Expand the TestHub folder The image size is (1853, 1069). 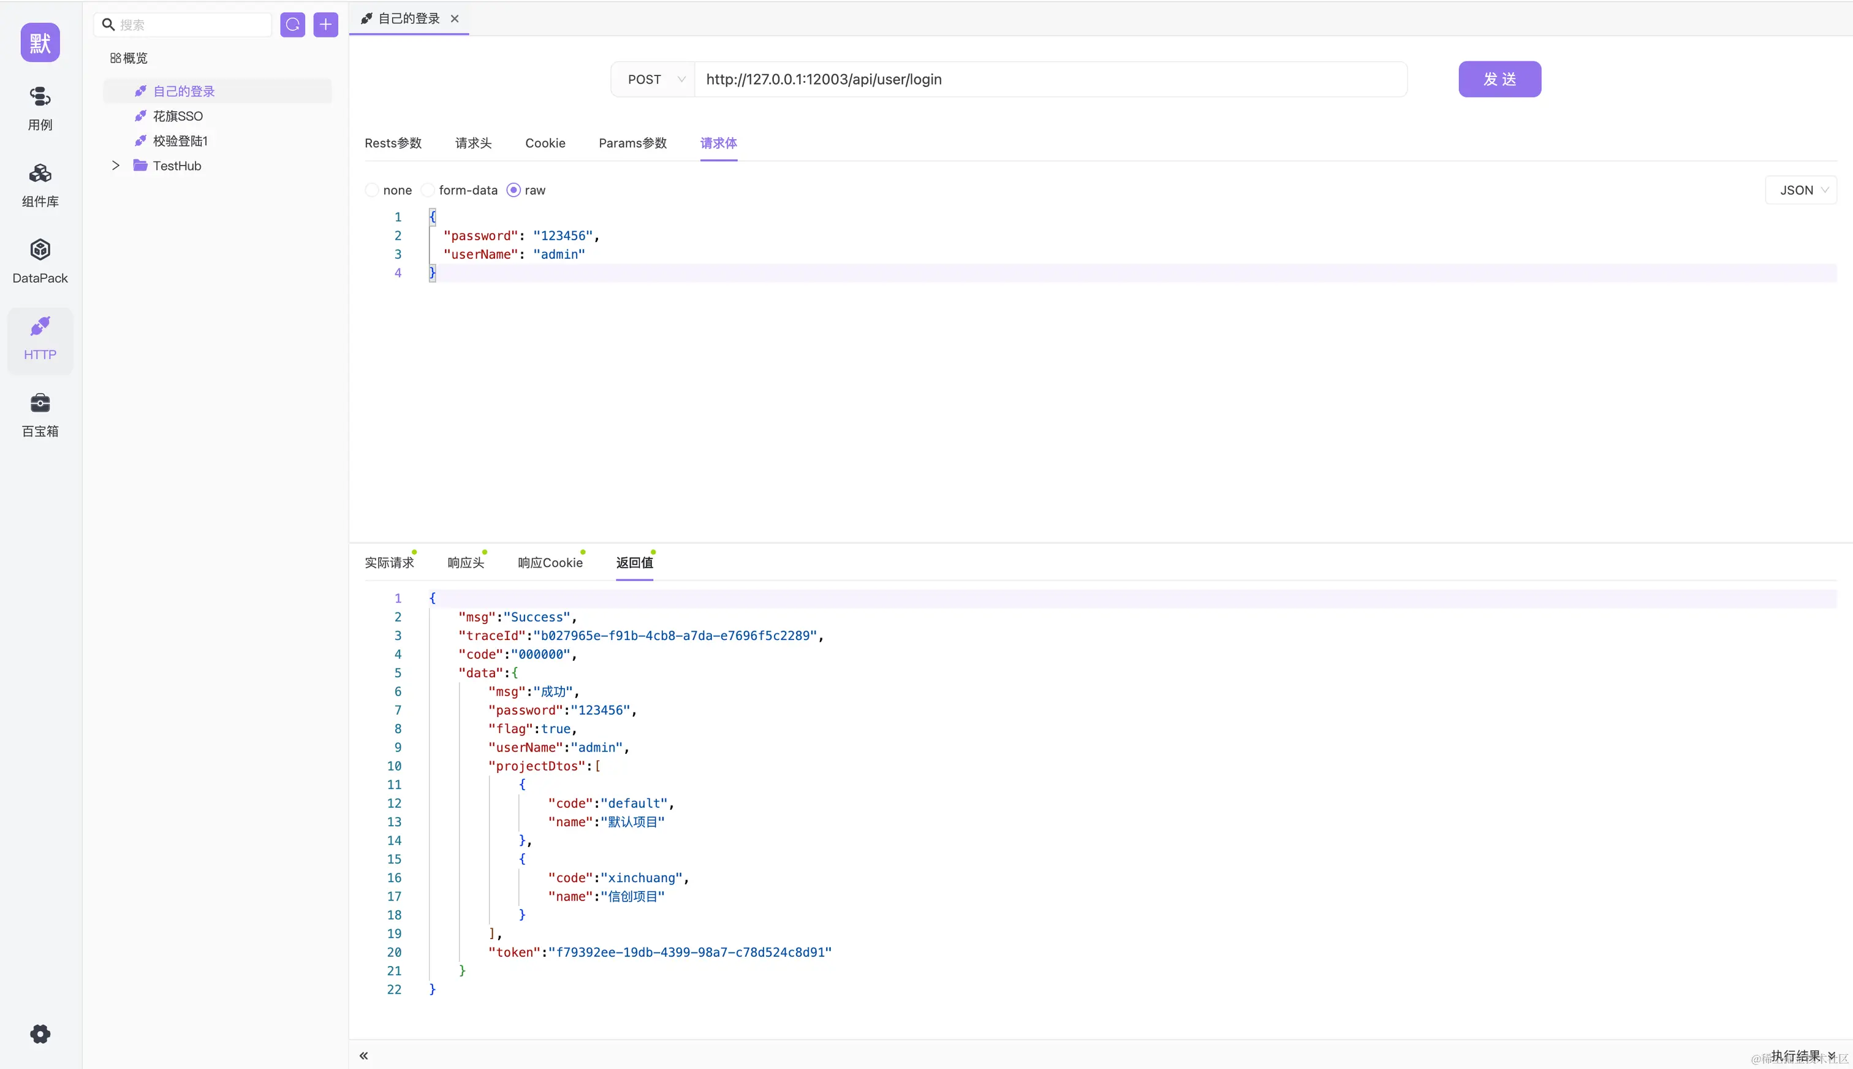(x=115, y=166)
